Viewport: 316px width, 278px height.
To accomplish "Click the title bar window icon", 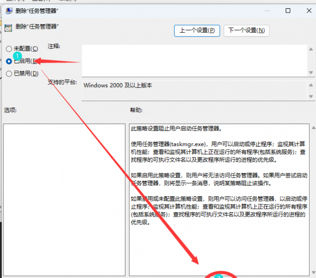I will click(9, 11).
